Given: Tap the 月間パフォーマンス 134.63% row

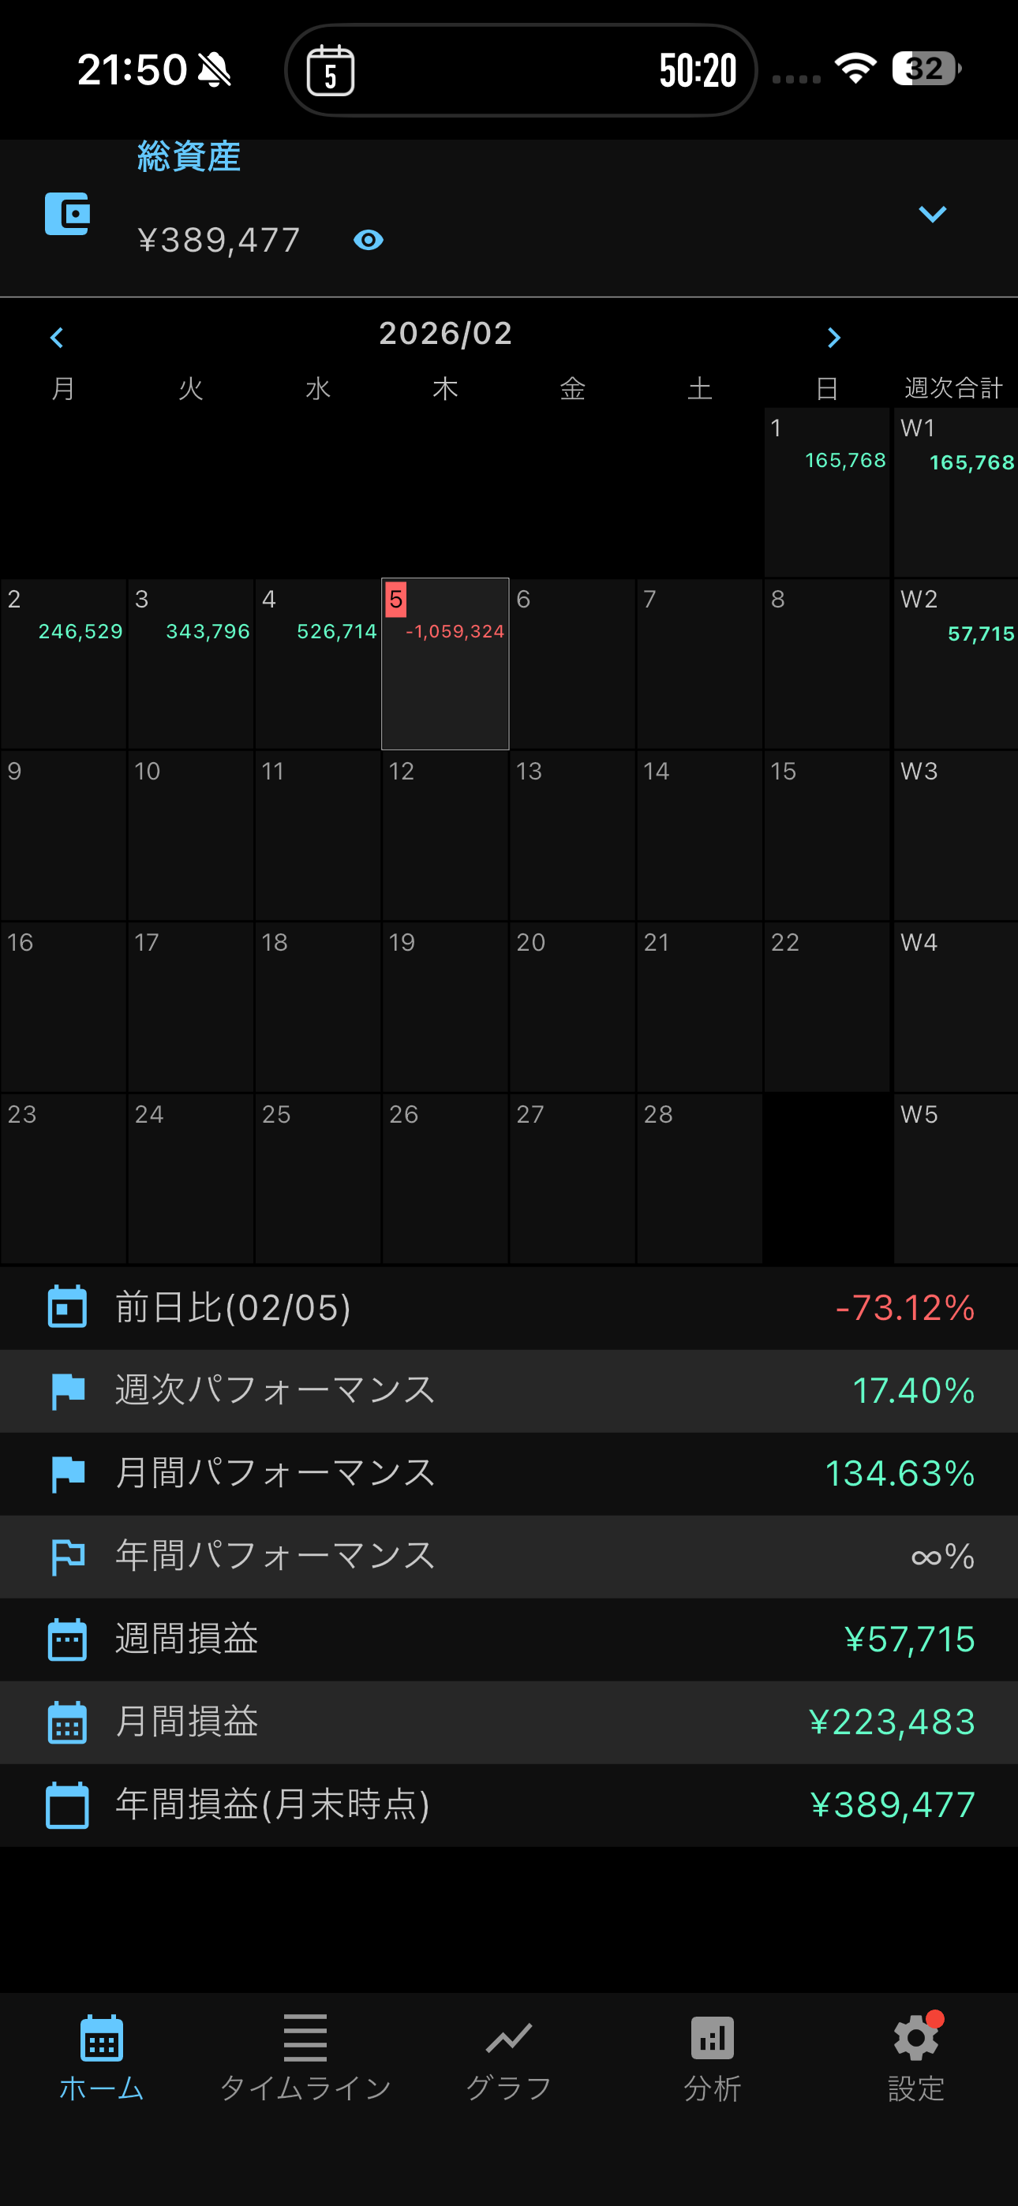Looking at the screenshot, I should [x=509, y=1473].
